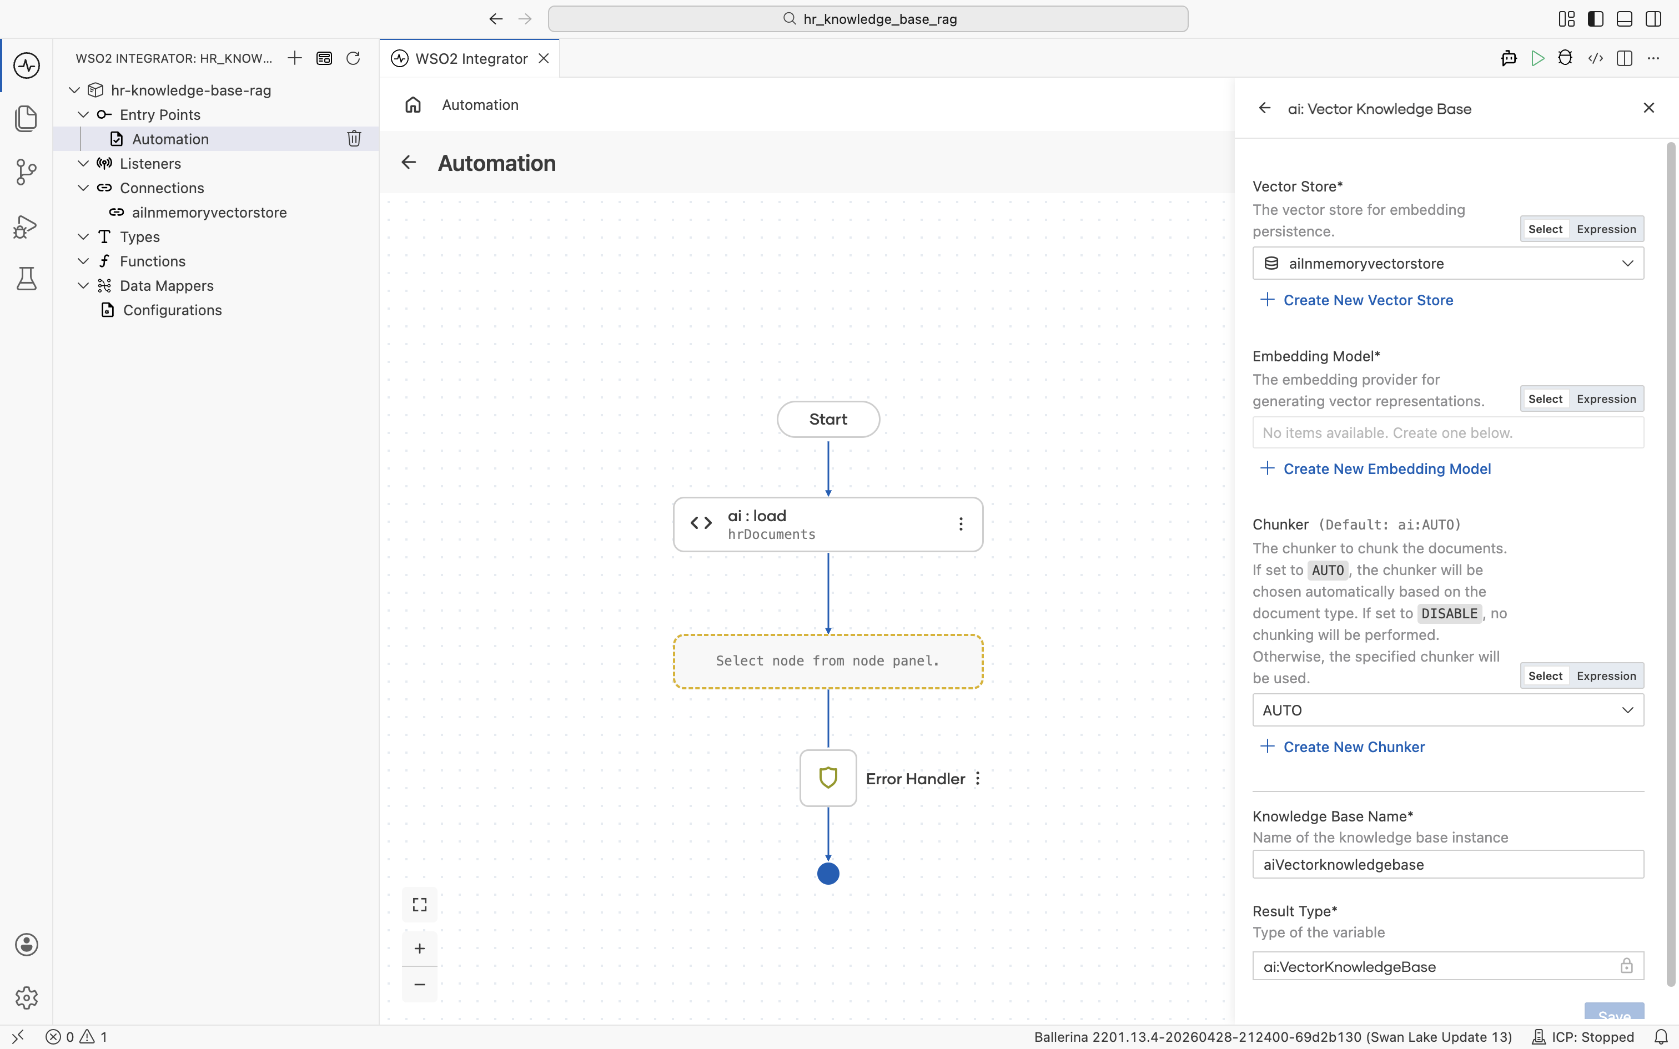The image size is (1679, 1049).
Task: Click the sidebar header icon left of the refresh icon
Action: tap(324, 58)
